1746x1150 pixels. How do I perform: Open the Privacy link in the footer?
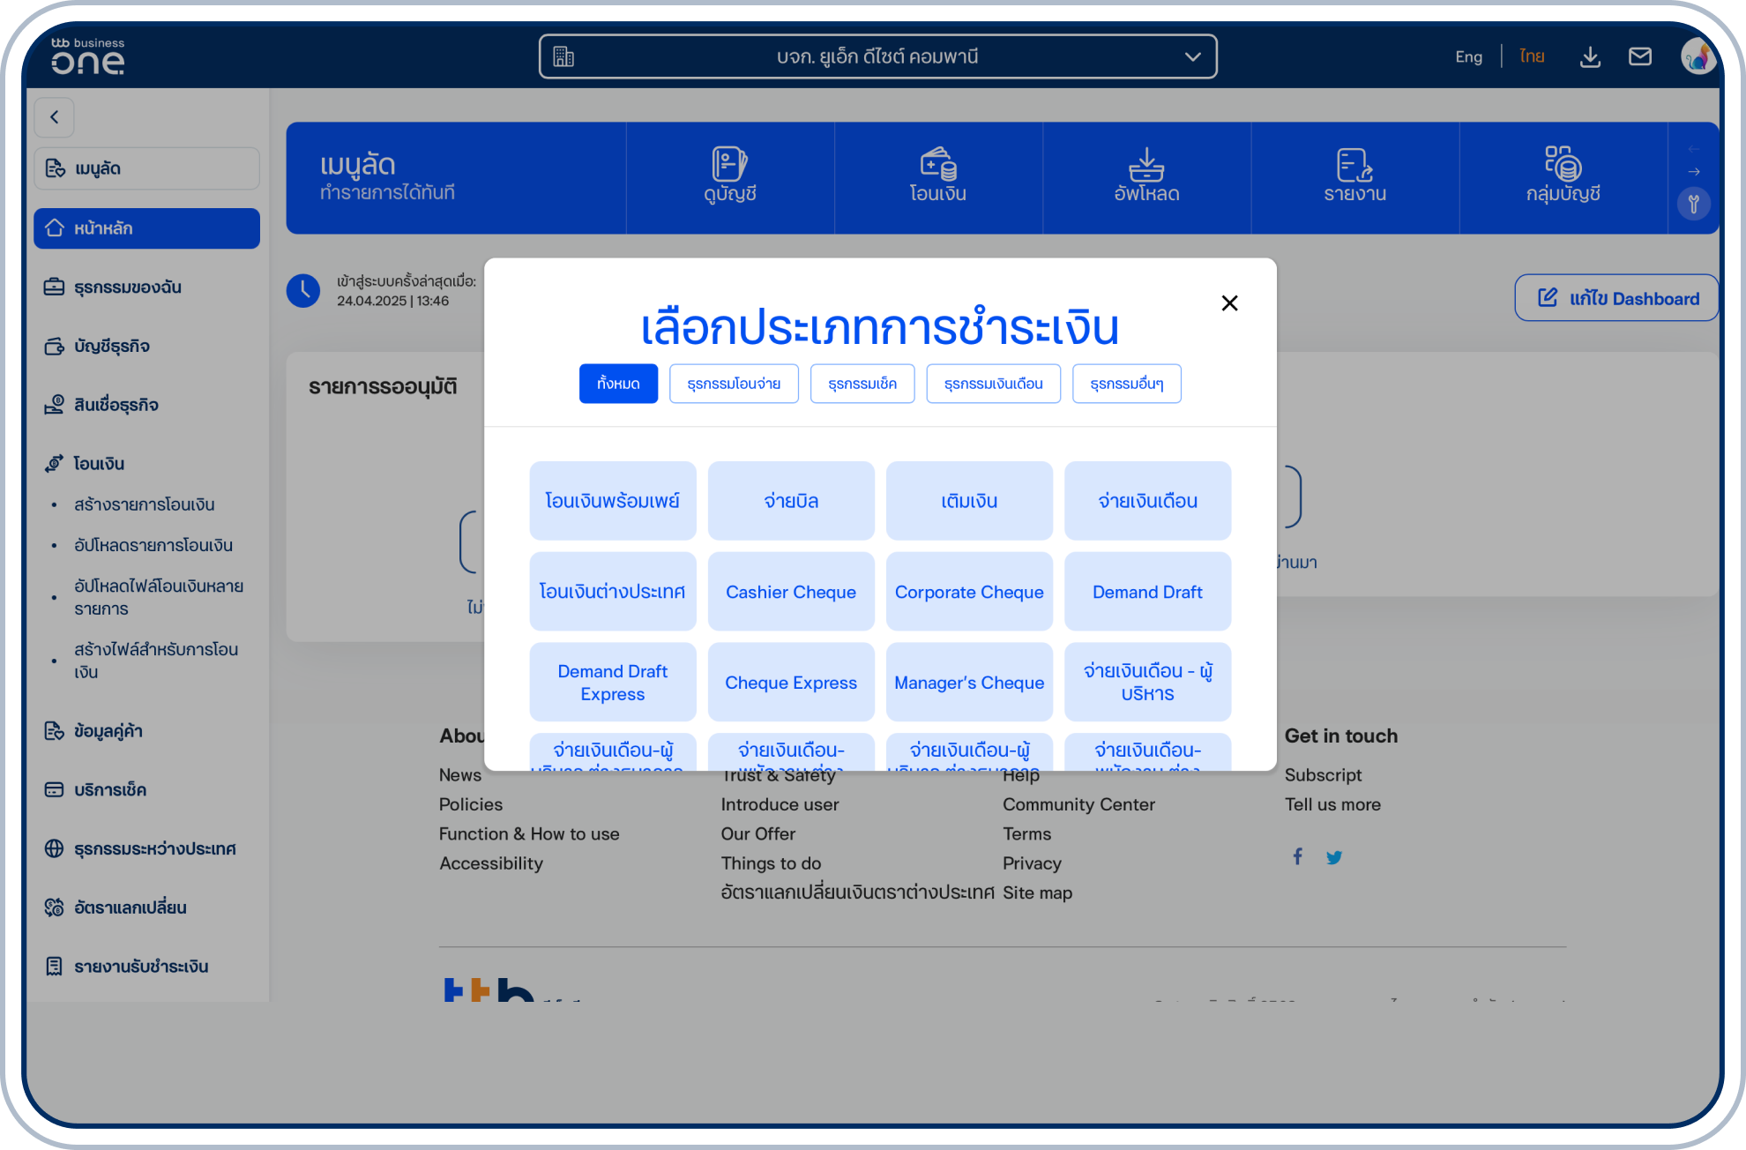pyautogui.click(x=1032, y=862)
